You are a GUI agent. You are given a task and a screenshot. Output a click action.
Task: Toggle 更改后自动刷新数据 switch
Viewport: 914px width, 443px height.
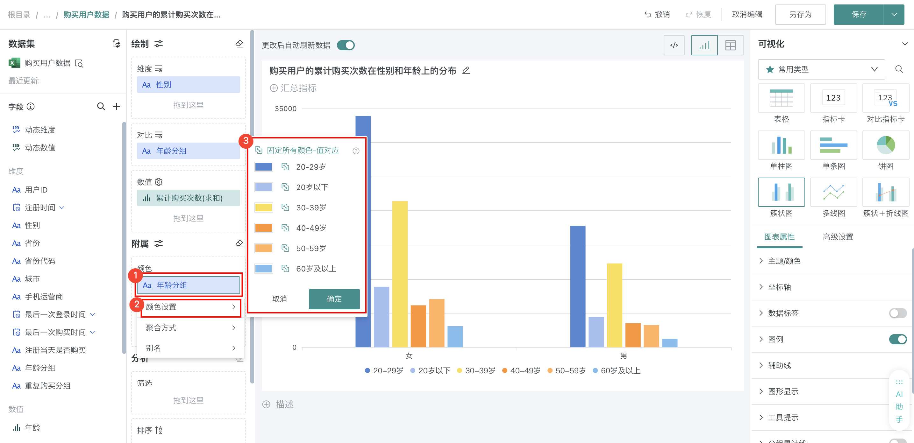click(x=346, y=45)
